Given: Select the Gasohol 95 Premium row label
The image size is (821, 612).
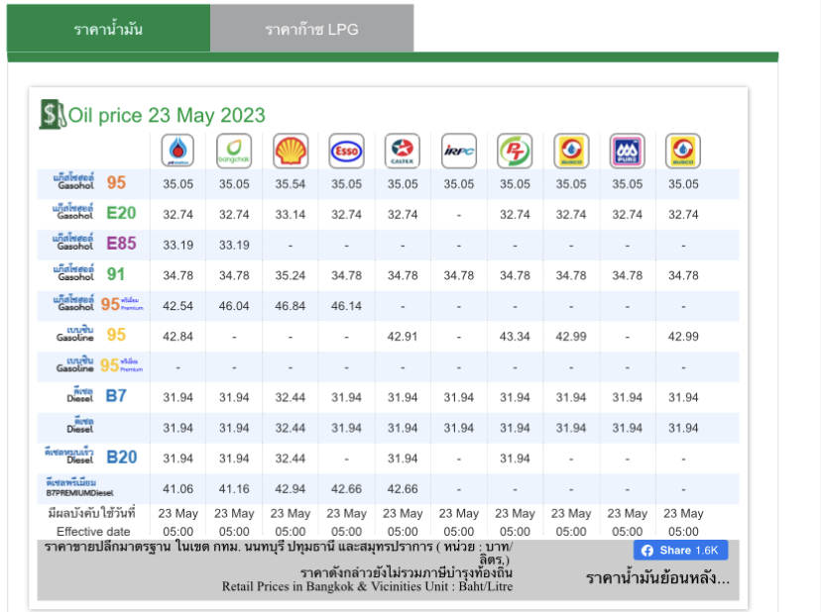Looking at the screenshot, I should (98, 304).
